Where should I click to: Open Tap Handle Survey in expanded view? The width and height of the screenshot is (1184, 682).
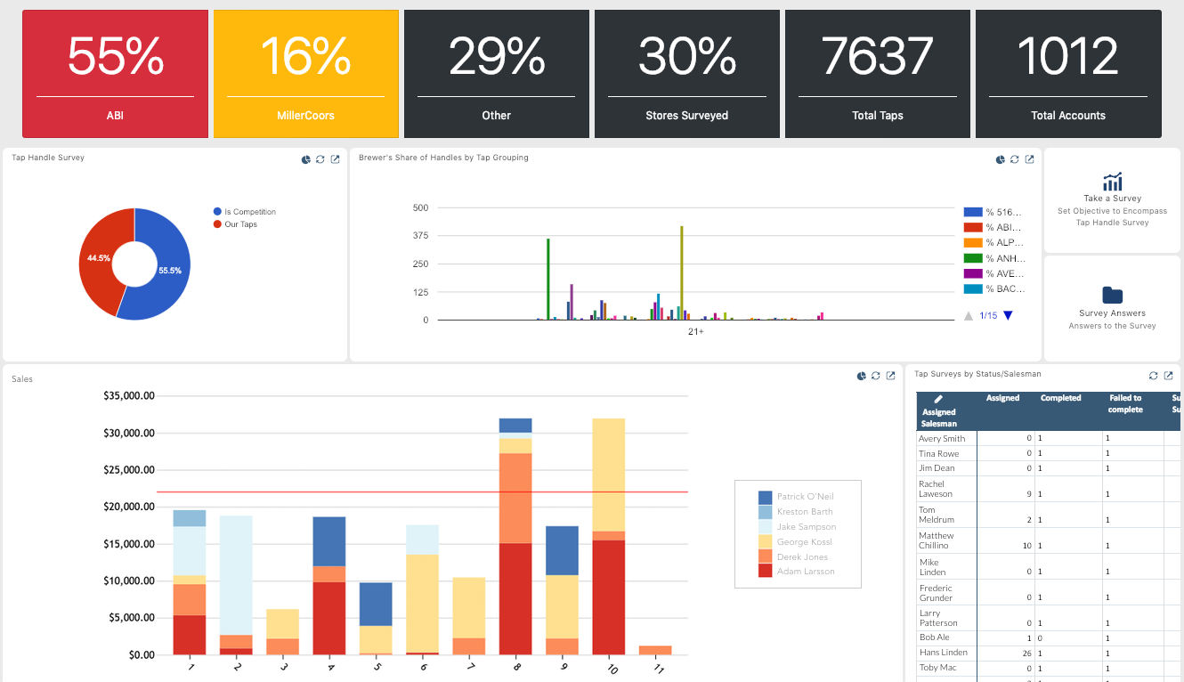coord(335,158)
